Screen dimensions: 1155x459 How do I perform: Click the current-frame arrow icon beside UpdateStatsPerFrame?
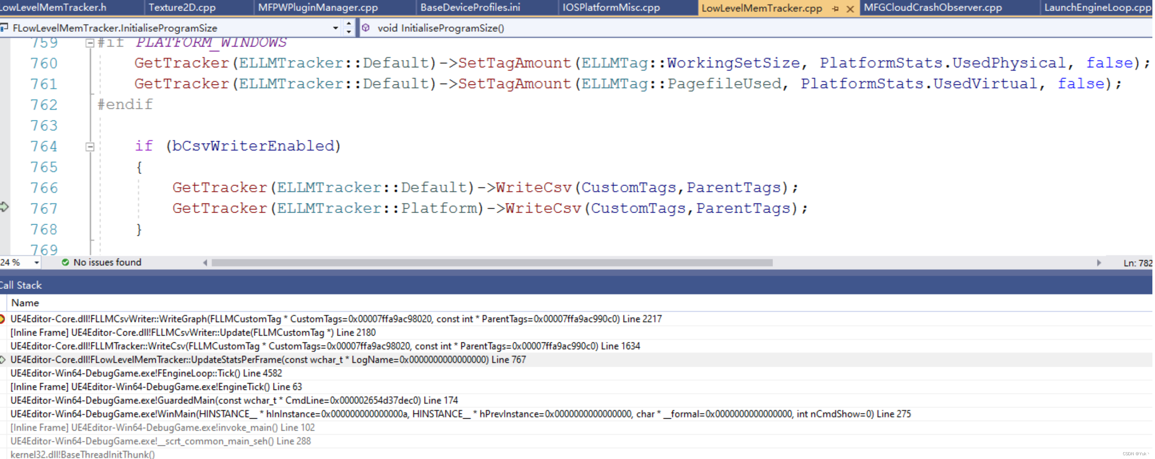pos(2,360)
